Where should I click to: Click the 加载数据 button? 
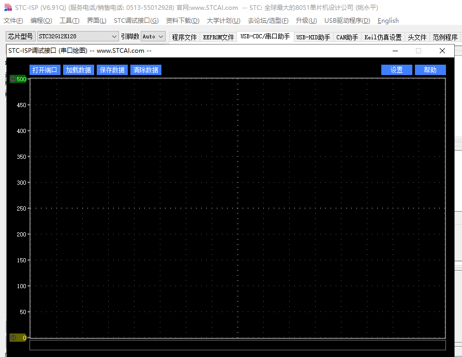(78, 70)
